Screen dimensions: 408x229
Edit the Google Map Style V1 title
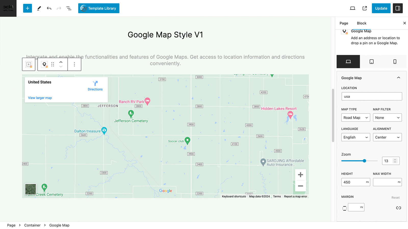pos(165,35)
